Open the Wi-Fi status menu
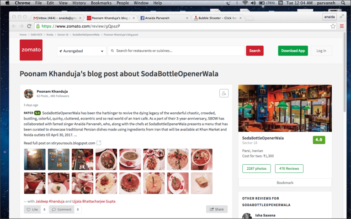 click(x=245, y=3)
